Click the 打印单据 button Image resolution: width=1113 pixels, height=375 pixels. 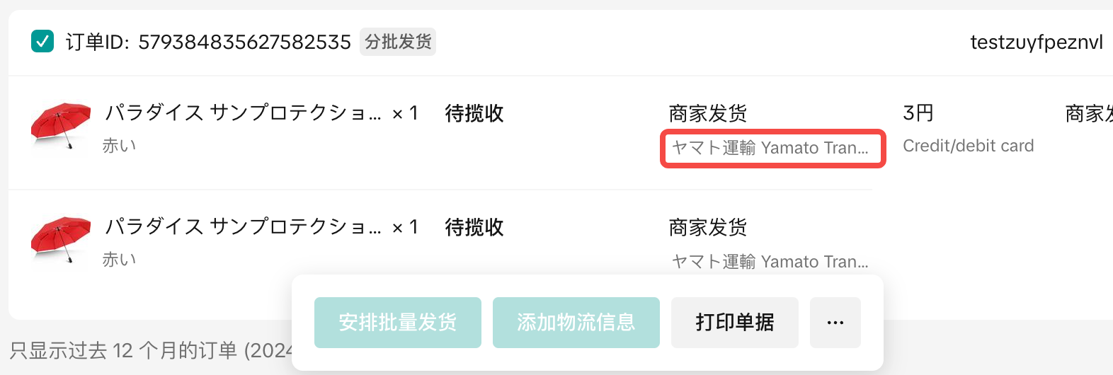[x=735, y=323]
